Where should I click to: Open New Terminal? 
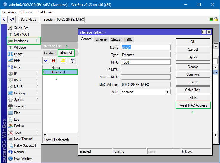click(x=24, y=139)
